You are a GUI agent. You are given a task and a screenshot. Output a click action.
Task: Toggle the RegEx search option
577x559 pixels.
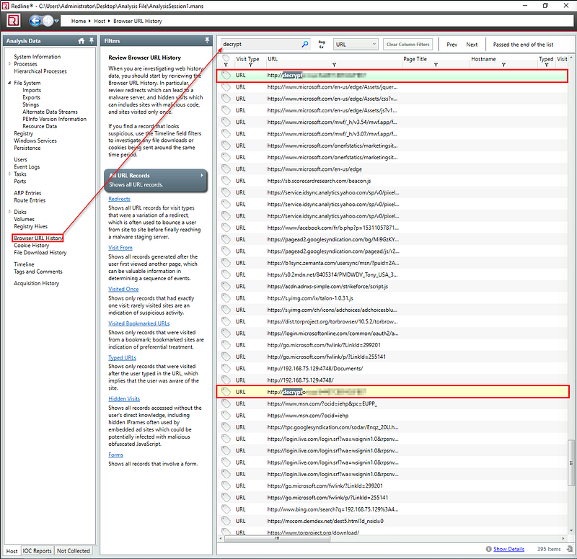click(x=322, y=45)
